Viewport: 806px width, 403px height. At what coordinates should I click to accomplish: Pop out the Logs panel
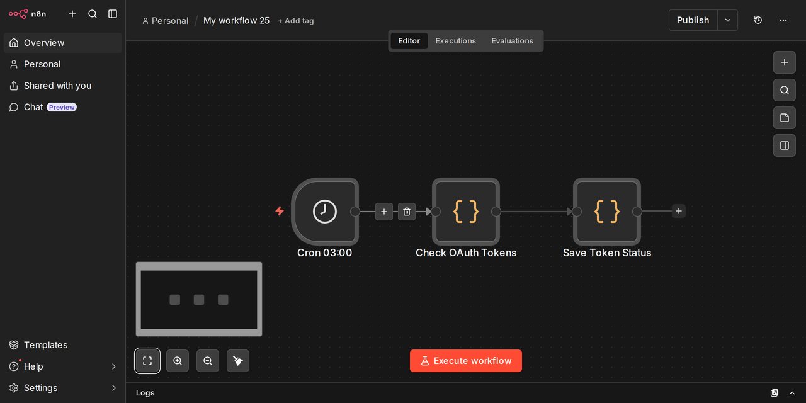[775, 393]
